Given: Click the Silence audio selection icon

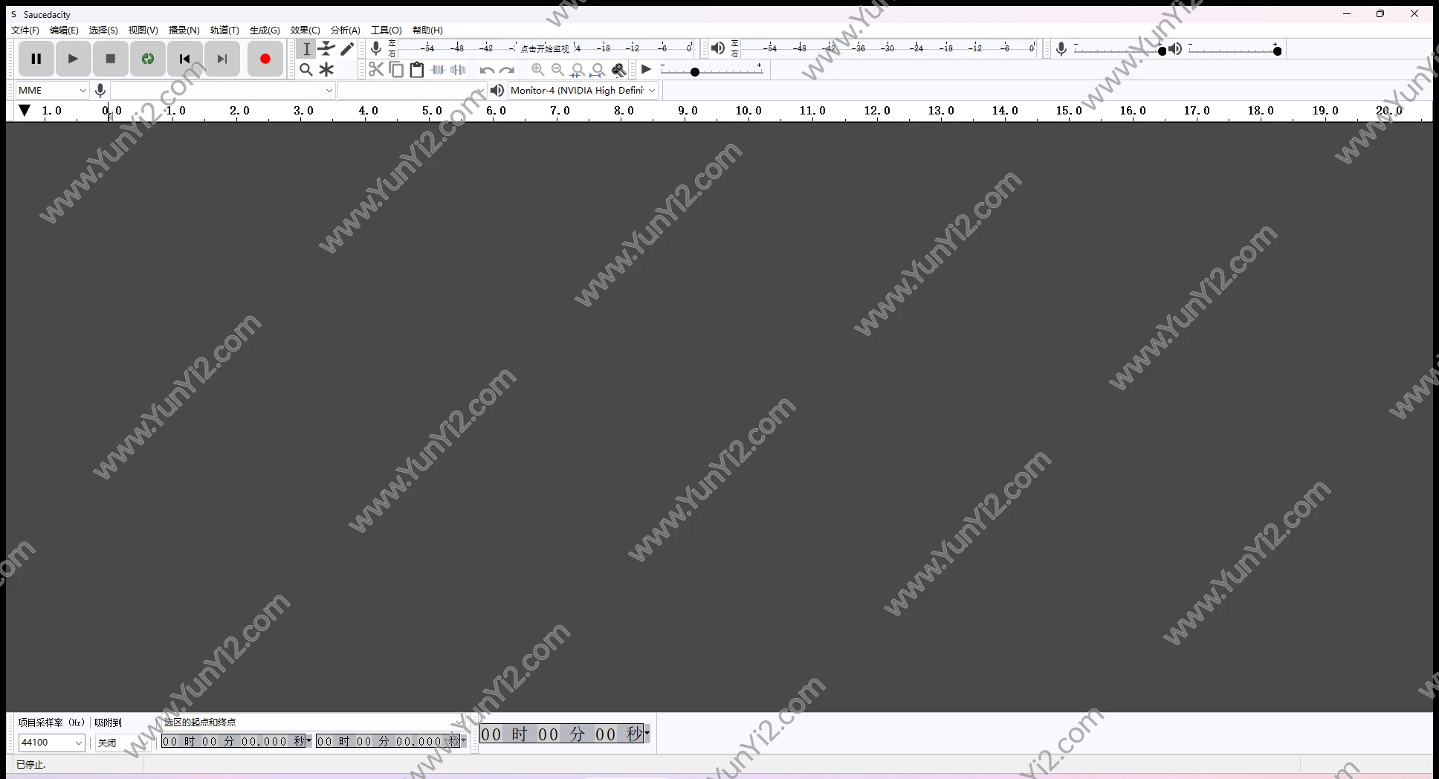Looking at the screenshot, I should point(458,70).
